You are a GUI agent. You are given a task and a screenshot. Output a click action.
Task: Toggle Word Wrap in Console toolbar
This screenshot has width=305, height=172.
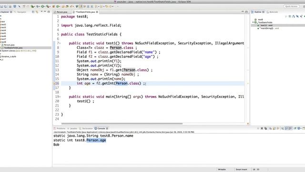pos(278,129)
